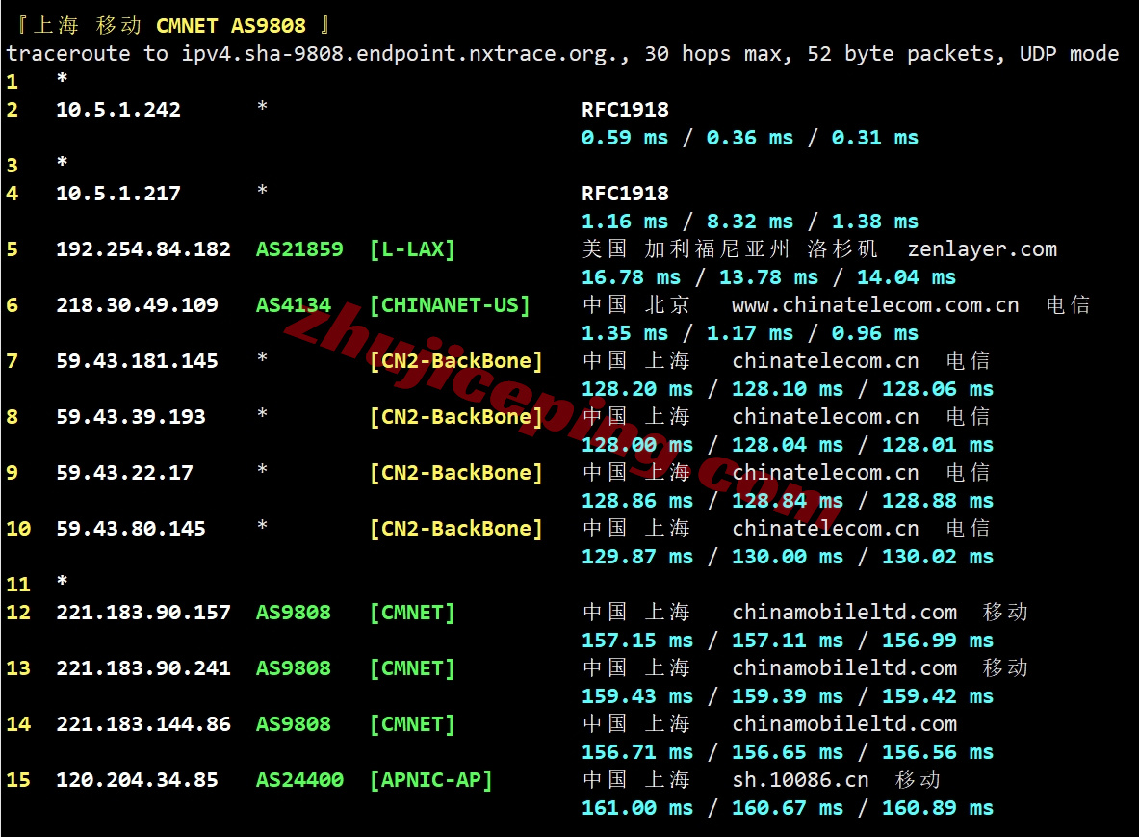The width and height of the screenshot is (1139, 837).
Task: Select IP address 59.43.80.145
Action: (x=131, y=529)
